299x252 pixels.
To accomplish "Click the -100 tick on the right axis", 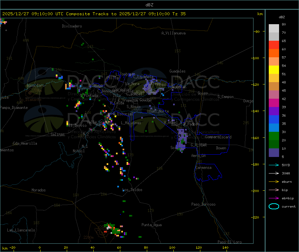I will 256,58.
